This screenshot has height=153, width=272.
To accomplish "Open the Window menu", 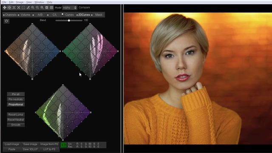I will tap(39, 2).
